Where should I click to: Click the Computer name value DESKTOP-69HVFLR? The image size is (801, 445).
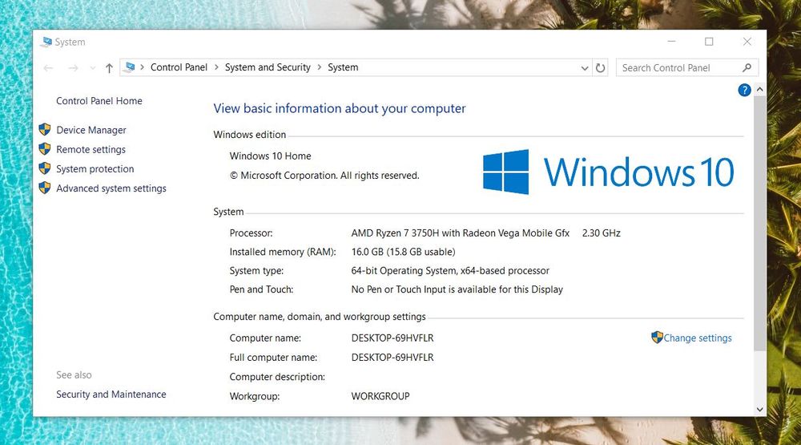click(x=392, y=338)
